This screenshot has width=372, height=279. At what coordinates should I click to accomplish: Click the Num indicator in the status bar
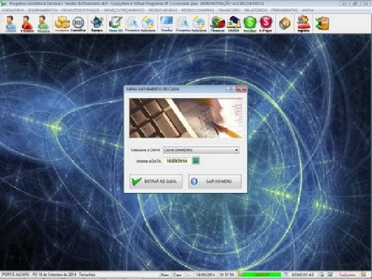[x=164, y=275]
